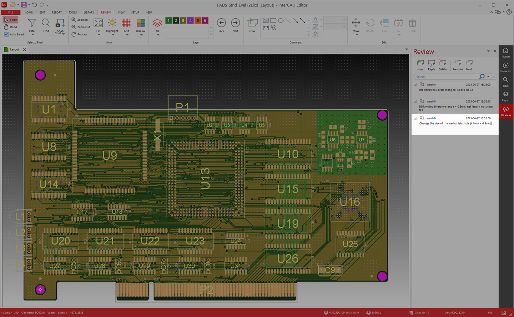Switch to the HOME ribbon tab
The height and width of the screenshot is (317, 514).
[29, 12]
